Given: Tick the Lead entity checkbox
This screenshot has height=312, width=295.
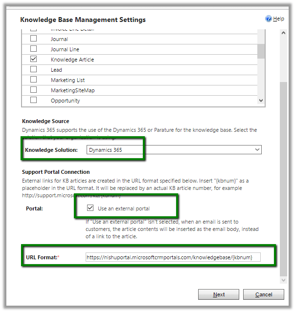Looking at the screenshot, I should tap(34, 69).
